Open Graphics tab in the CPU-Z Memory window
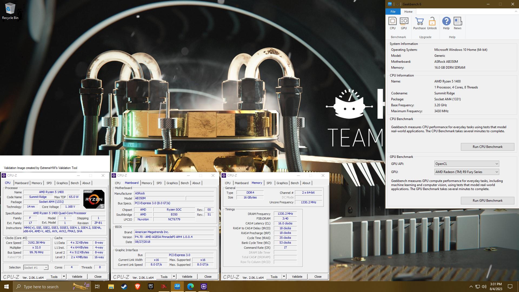 point(282,183)
